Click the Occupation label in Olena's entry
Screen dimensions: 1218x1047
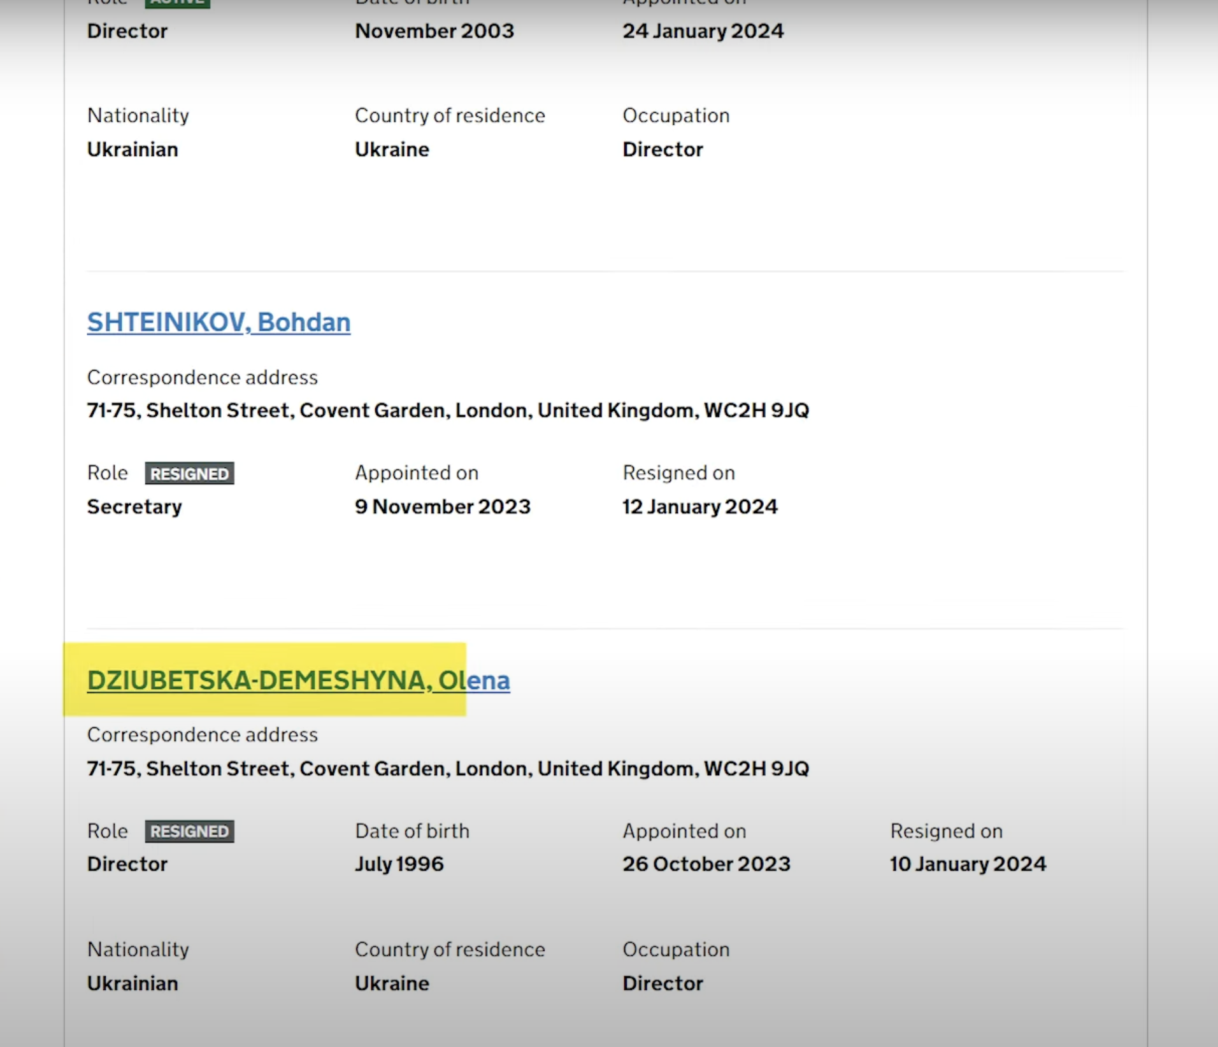[675, 949]
